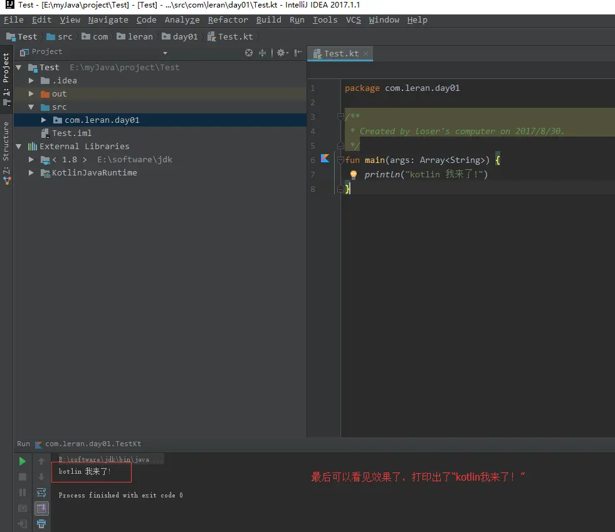Expand the .idea folder
615x532 pixels.
coord(31,80)
